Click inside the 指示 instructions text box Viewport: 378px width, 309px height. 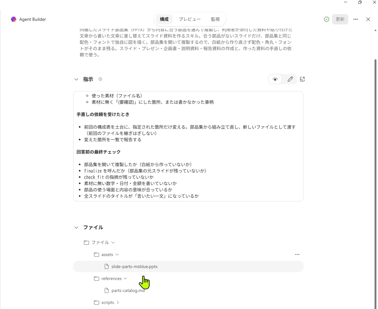coord(188,146)
